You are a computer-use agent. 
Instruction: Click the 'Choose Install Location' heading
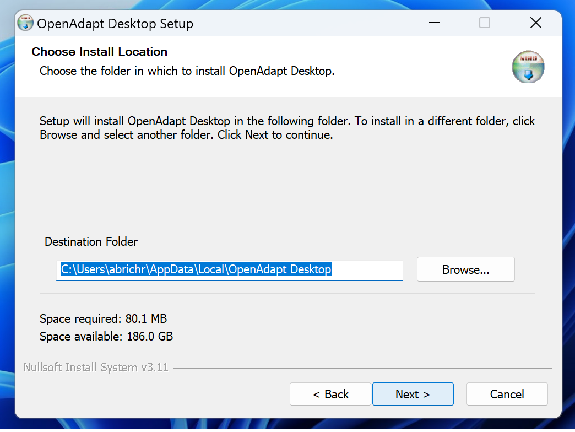[99, 52]
